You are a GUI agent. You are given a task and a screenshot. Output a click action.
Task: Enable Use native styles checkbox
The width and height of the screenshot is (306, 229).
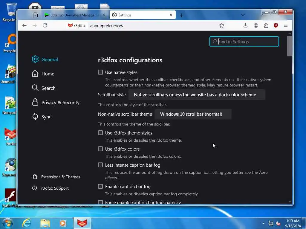pyautogui.click(x=100, y=72)
